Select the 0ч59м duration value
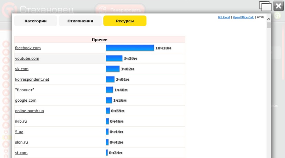 click(118, 111)
